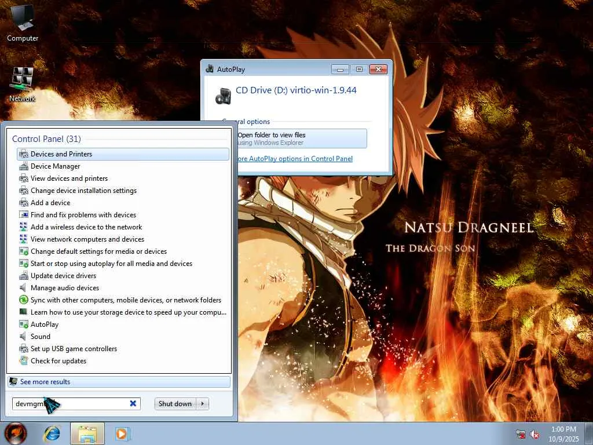Open AutoPlay control panel result

pos(123,324)
